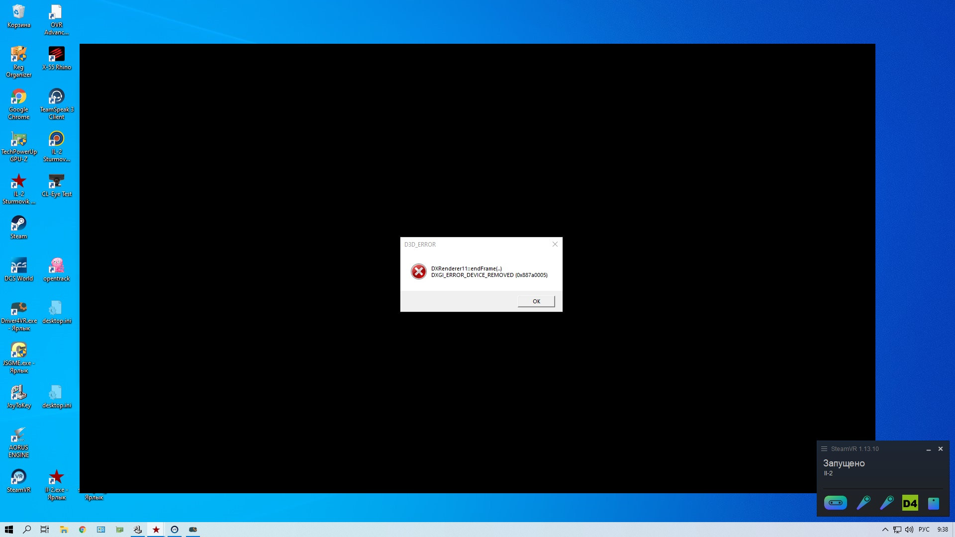Viewport: 955px width, 537px height.
Task: Switch to the Driver4VR taskbar app
Action: (193, 530)
